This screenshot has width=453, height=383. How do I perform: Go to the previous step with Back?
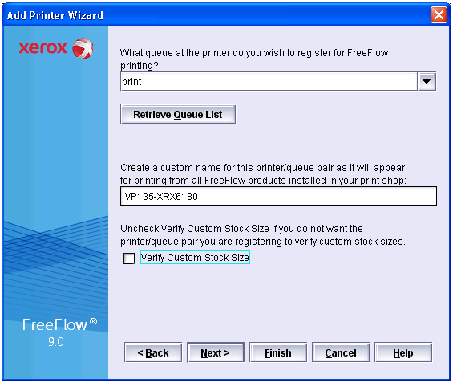[153, 352]
